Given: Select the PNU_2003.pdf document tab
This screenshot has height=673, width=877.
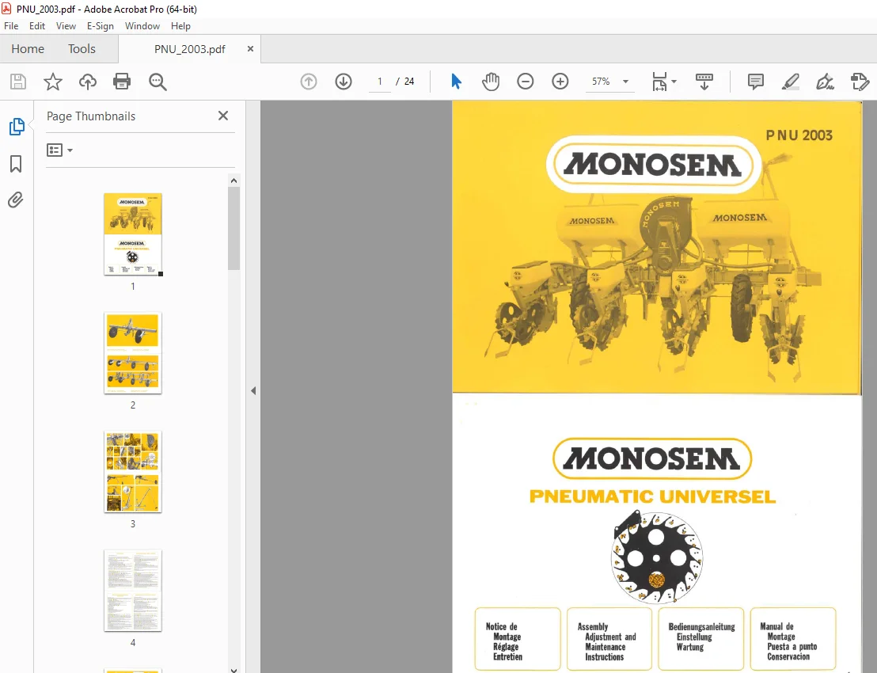Looking at the screenshot, I should click(x=190, y=49).
